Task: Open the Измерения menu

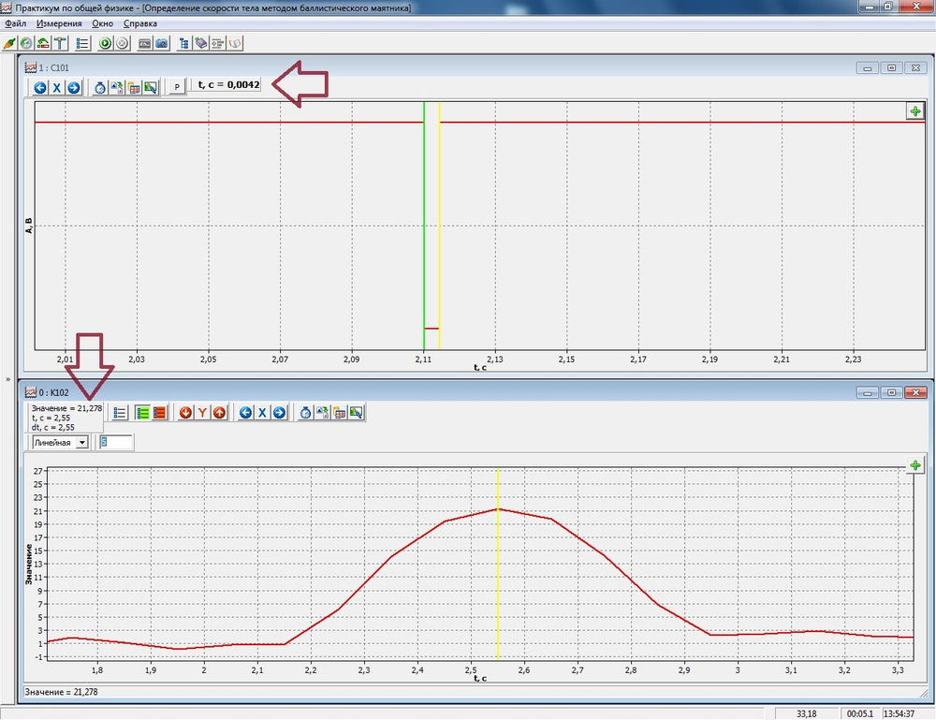Action: click(x=60, y=23)
